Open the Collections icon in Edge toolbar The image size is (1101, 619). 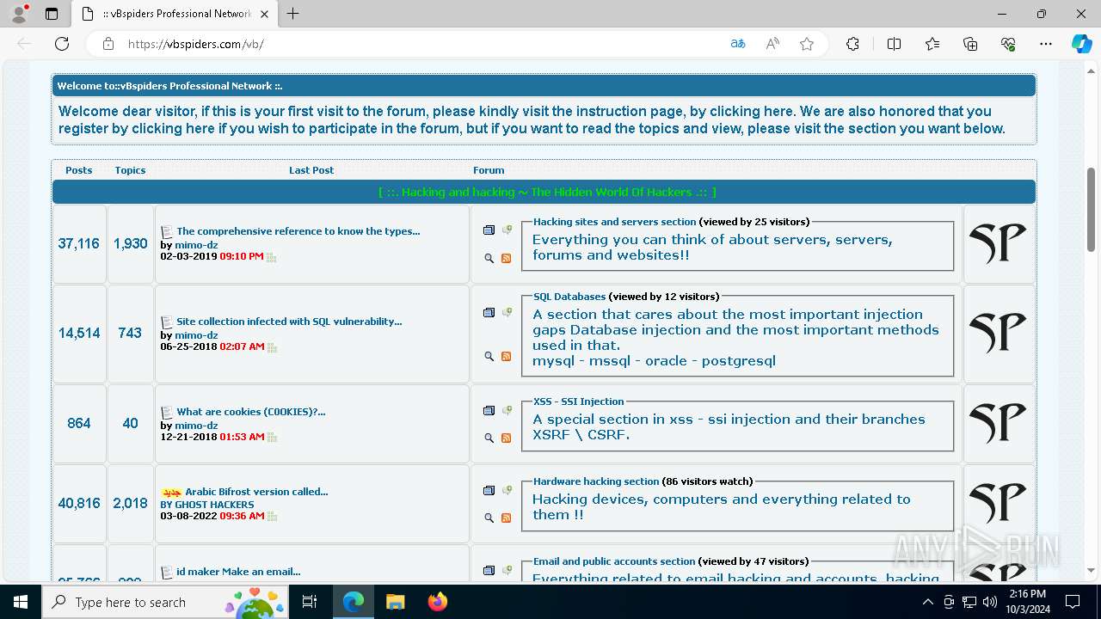(970, 44)
